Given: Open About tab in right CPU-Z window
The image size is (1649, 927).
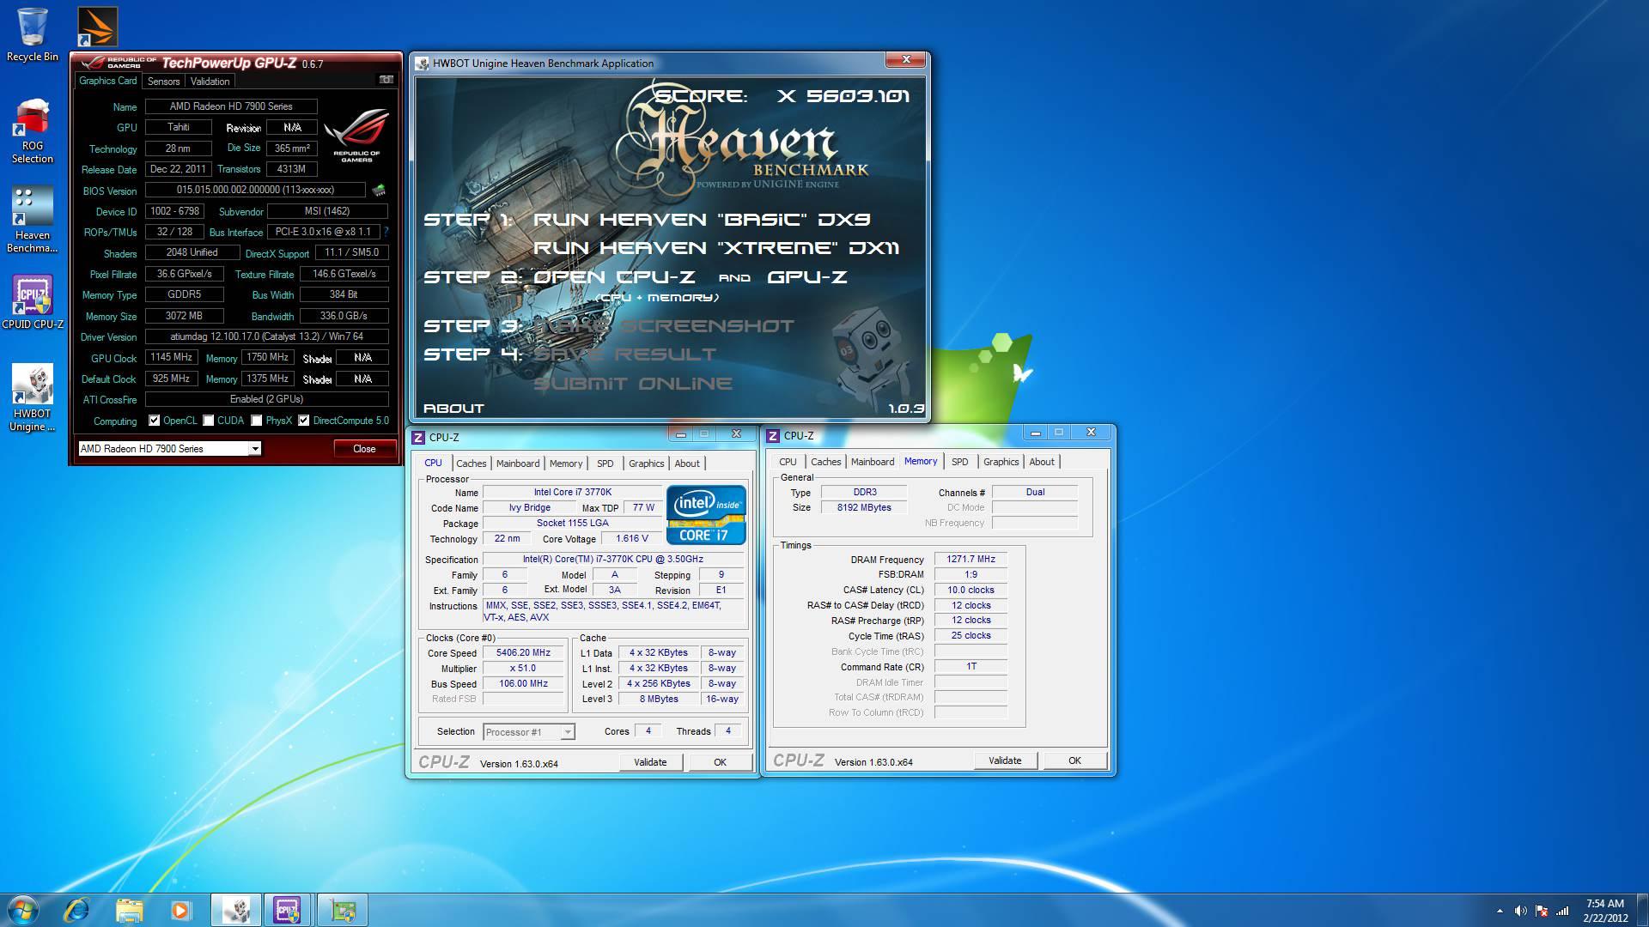Looking at the screenshot, I should point(1042,462).
